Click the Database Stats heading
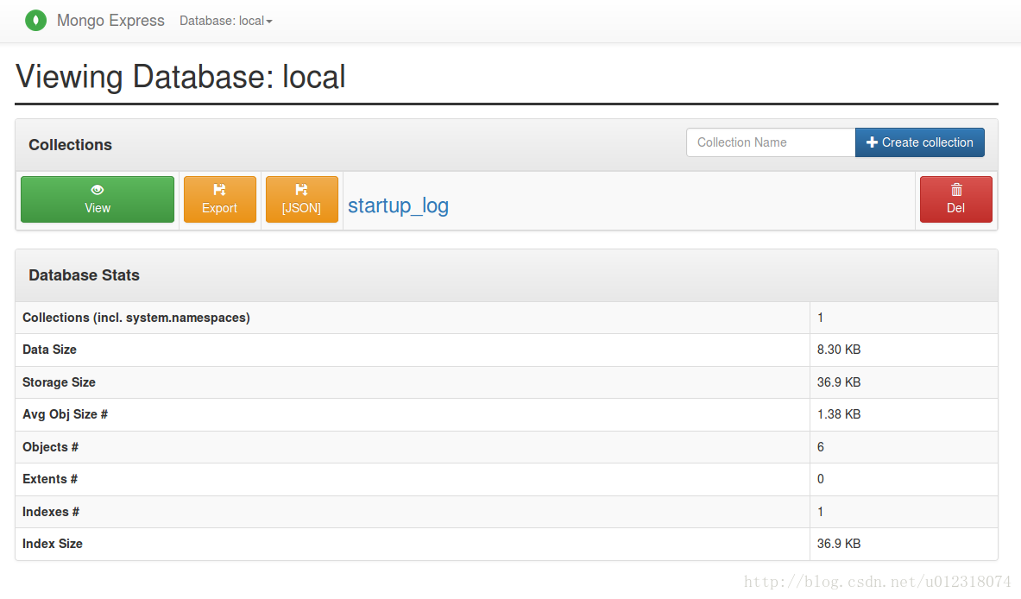Image resolution: width=1021 pixels, height=599 pixels. (84, 275)
